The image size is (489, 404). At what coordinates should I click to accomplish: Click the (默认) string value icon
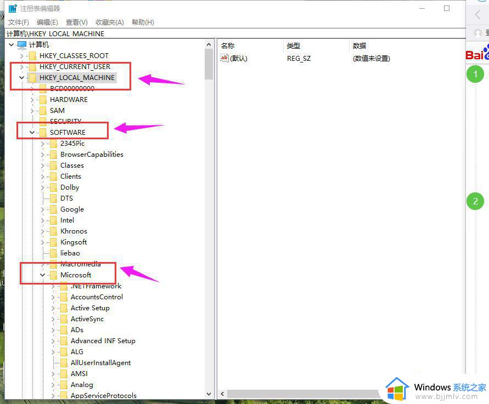click(x=224, y=58)
